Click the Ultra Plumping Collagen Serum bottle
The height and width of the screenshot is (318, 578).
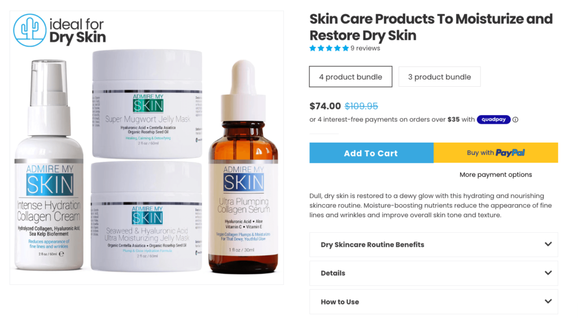tap(243, 167)
